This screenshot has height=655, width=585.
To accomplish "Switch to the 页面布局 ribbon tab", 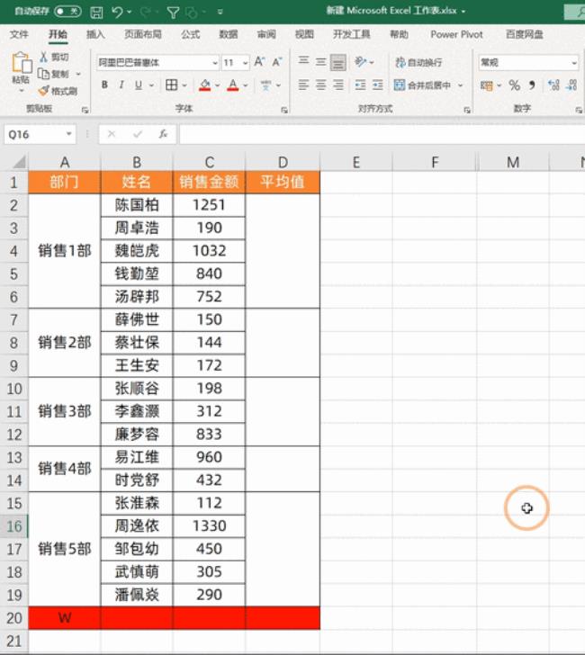I will [x=143, y=34].
